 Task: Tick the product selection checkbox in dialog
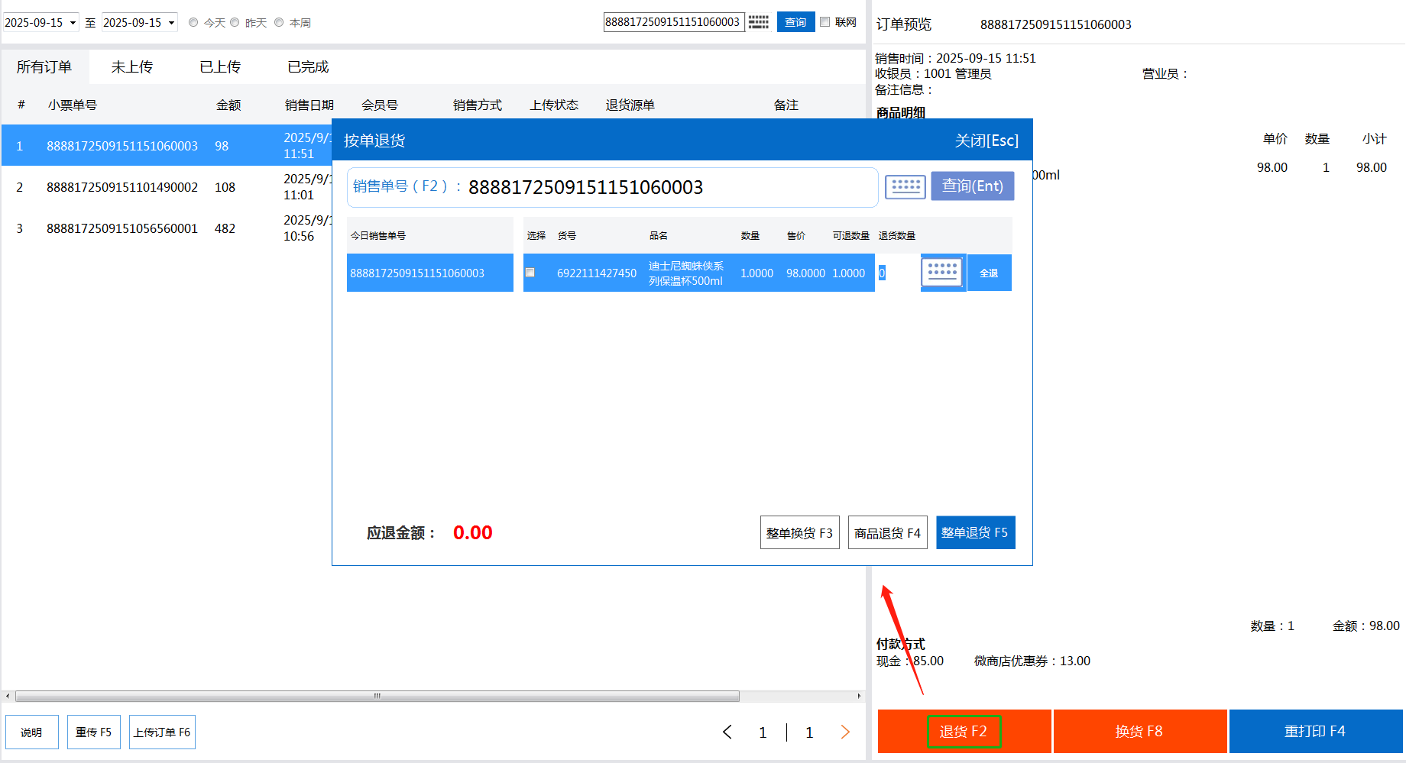pyautogui.click(x=530, y=273)
